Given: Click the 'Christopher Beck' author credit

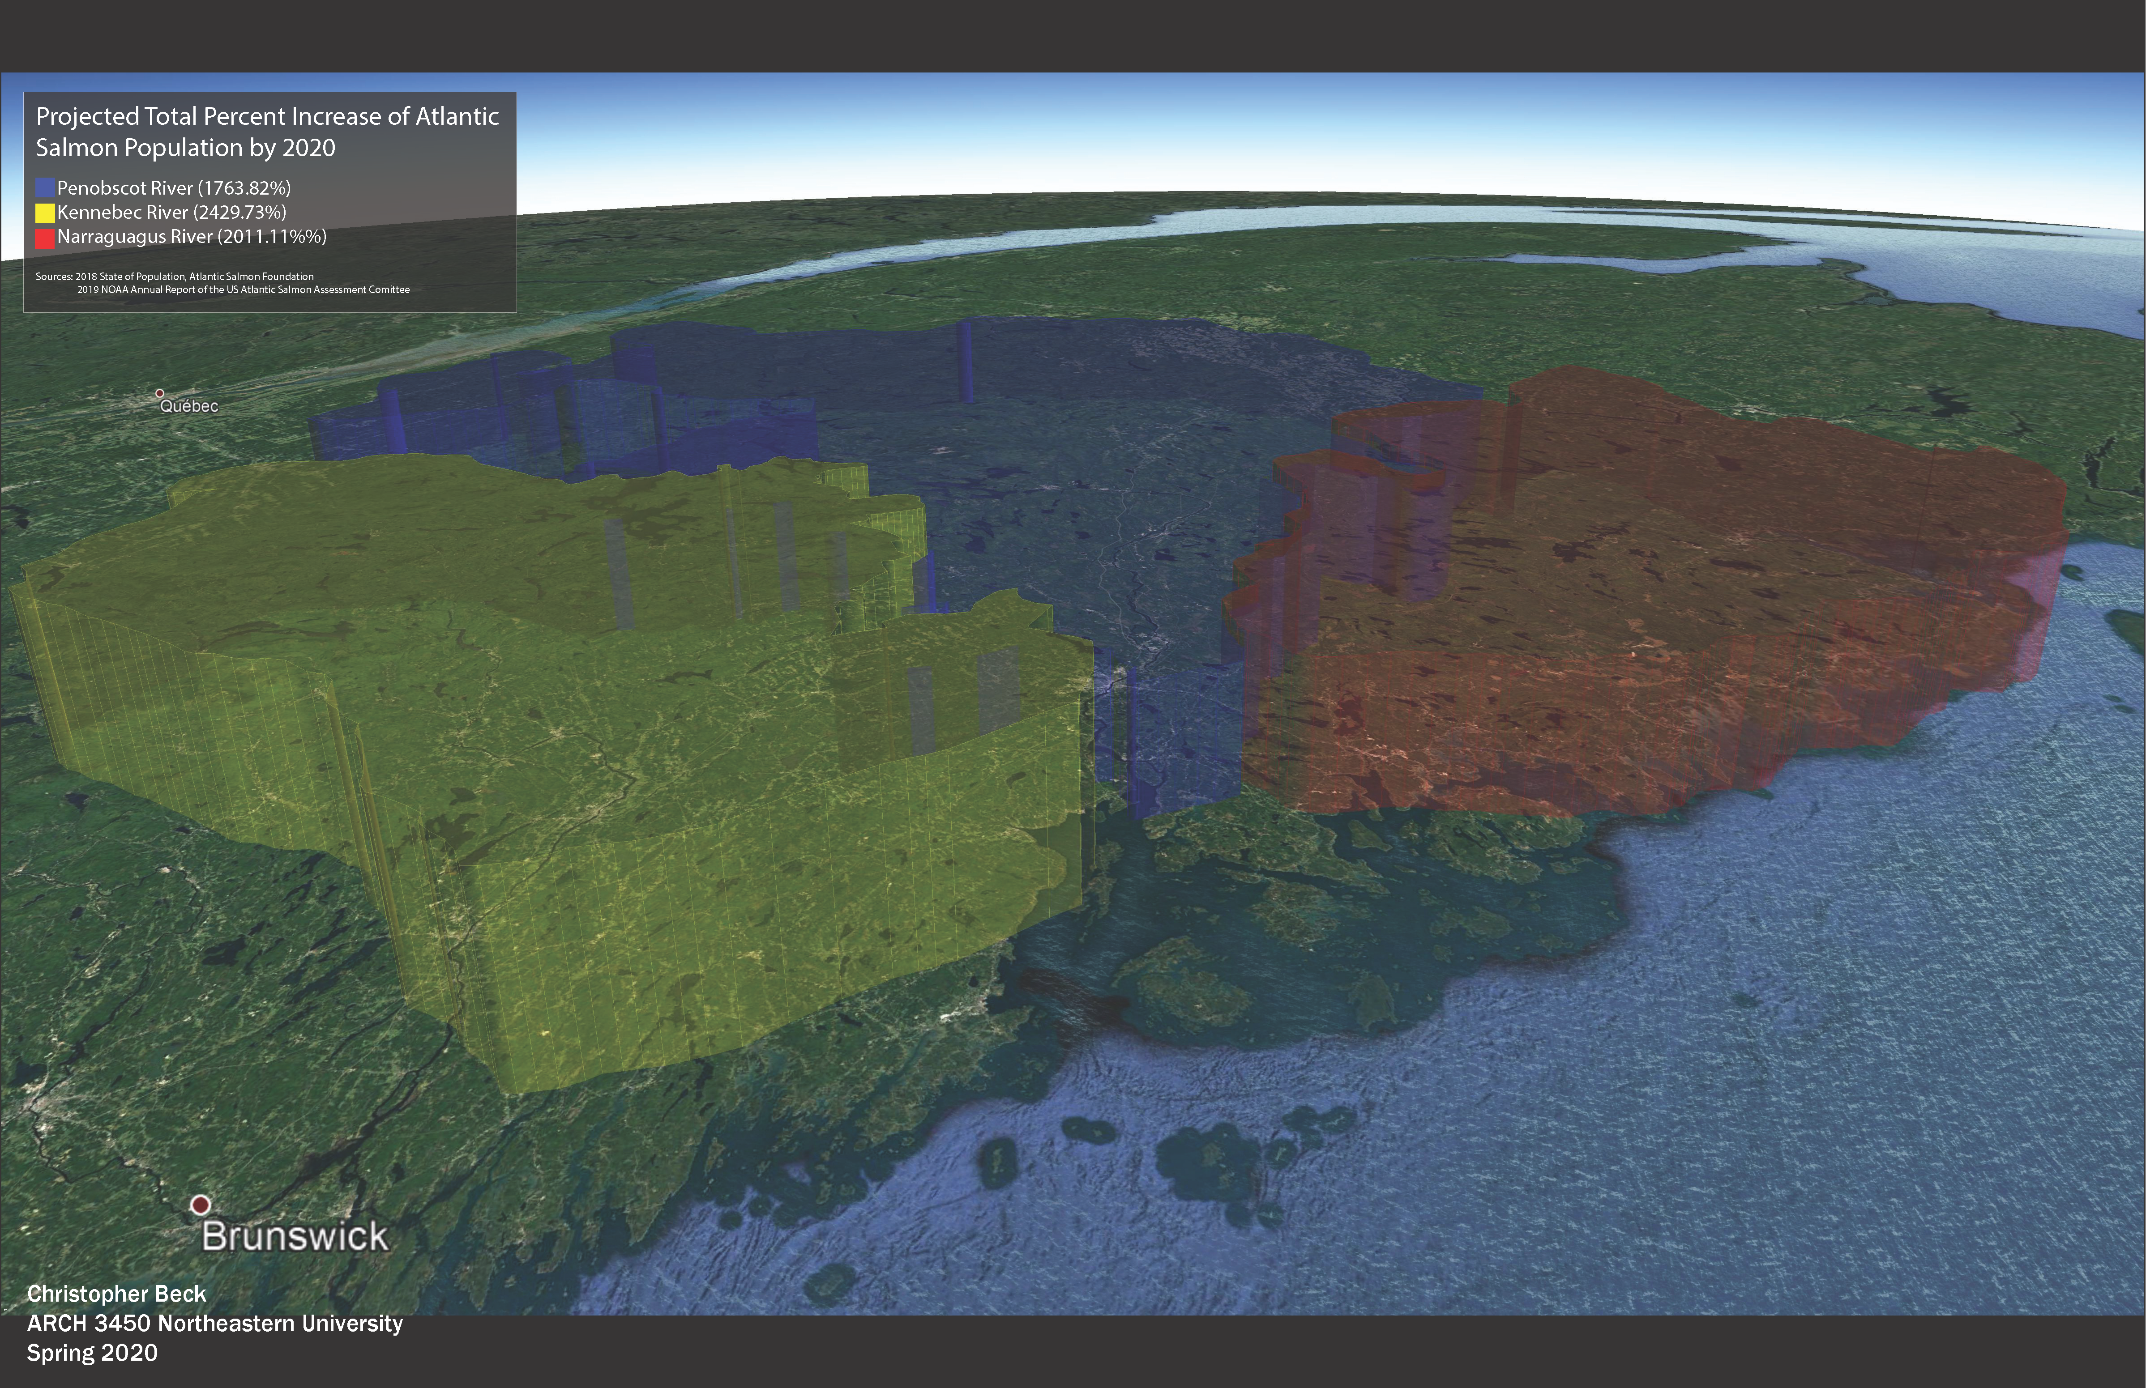Looking at the screenshot, I should tap(116, 1294).
